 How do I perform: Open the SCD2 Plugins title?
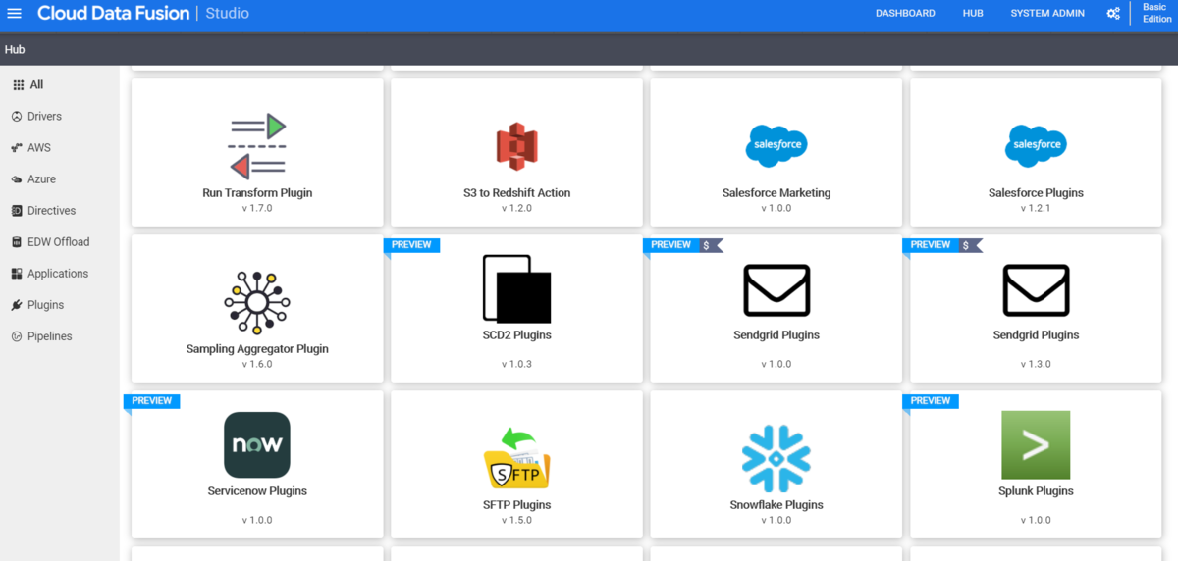pos(516,335)
